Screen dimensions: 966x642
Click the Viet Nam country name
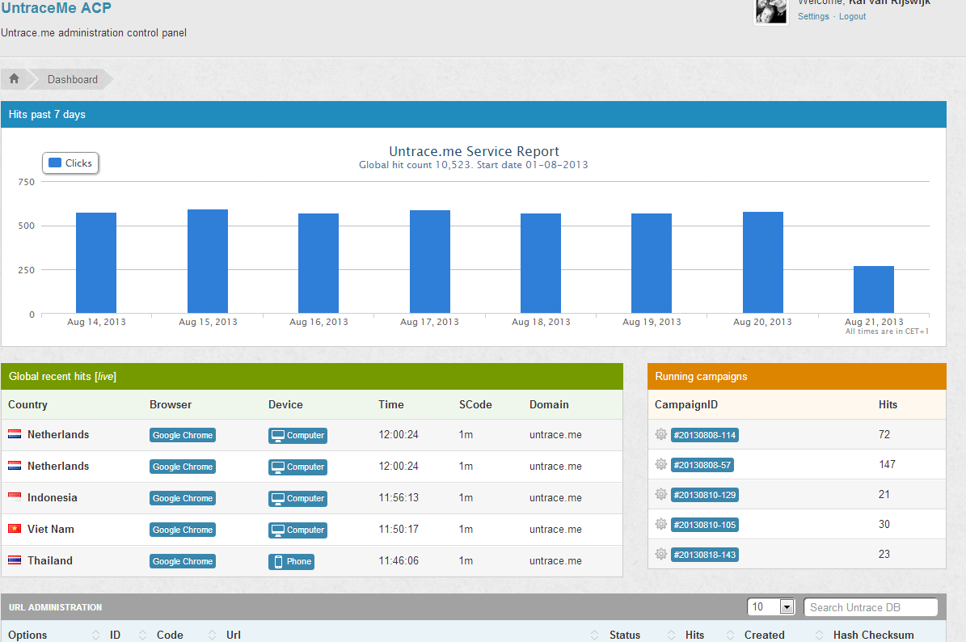50,529
